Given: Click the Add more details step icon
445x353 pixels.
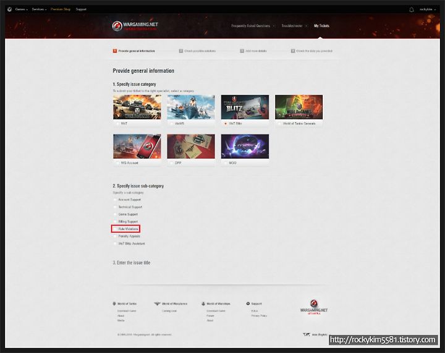Looking at the screenshot, I should point(242,51).
